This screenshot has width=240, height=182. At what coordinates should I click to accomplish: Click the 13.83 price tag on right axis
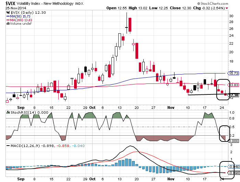point(233,85)
